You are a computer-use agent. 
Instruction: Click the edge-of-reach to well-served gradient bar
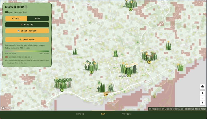[x=27, y=51]
